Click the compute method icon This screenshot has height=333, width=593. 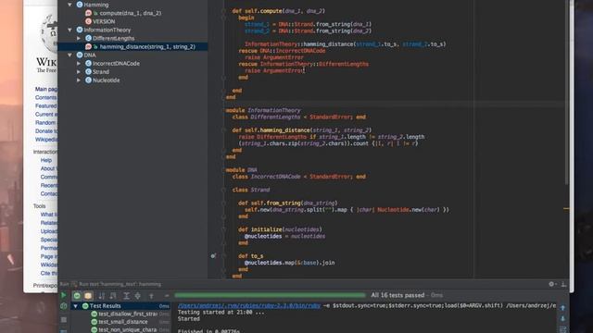click(x=88, y=13)
